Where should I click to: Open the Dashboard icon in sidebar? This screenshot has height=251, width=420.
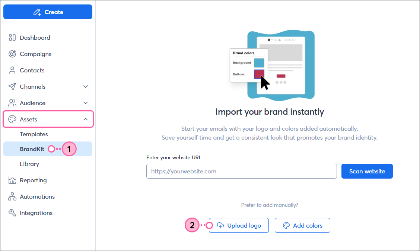[x=12, y=38]
